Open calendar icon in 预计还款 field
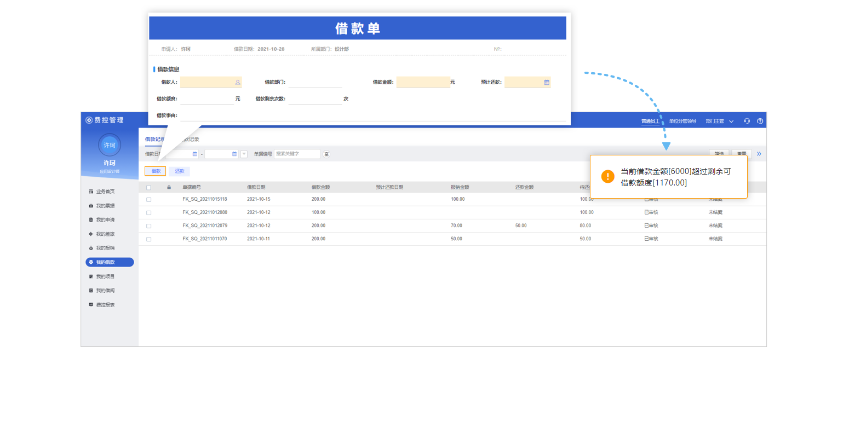Viewport: 849px width, 423px height. click(546, 82)
